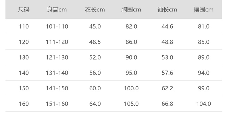Image resolution: width=227 pixels, height=124 pixels.
Task: Click the 摆围cm column header
Action: 203,10
